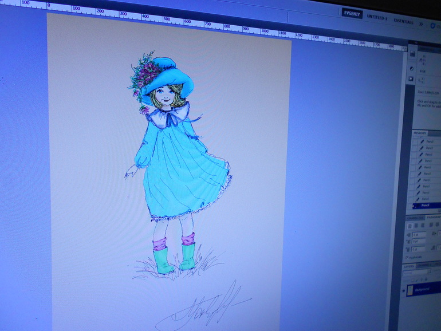Click the 8-bit readout in the Info panel

pyautogui.click(x=423, y=71)
